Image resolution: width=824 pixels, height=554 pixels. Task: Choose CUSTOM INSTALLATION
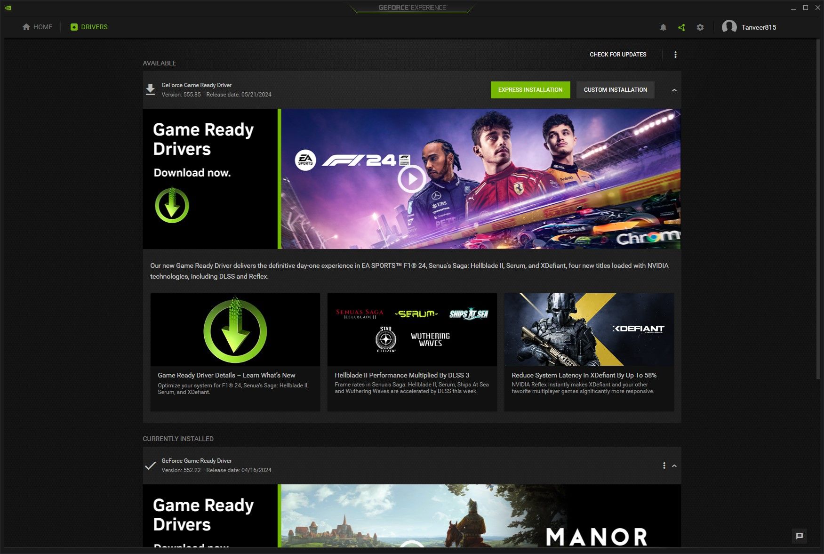(x=616, y=90)
